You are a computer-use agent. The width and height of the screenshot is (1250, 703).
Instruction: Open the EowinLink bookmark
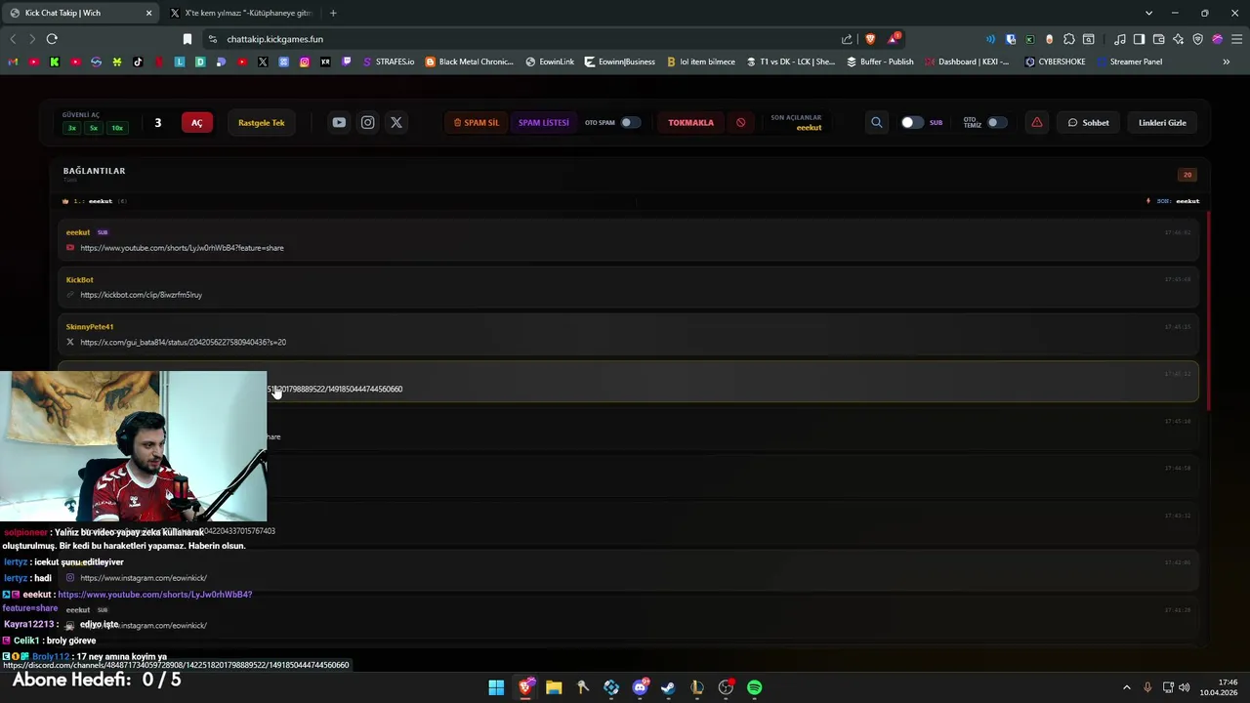(550, 62)
